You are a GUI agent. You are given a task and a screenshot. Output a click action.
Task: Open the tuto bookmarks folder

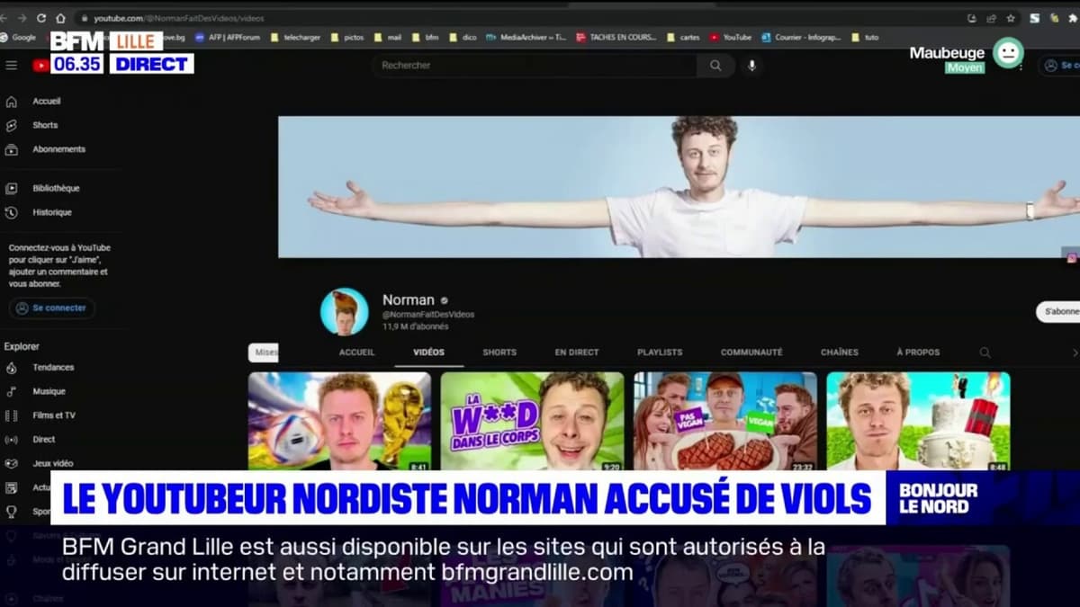864,37
